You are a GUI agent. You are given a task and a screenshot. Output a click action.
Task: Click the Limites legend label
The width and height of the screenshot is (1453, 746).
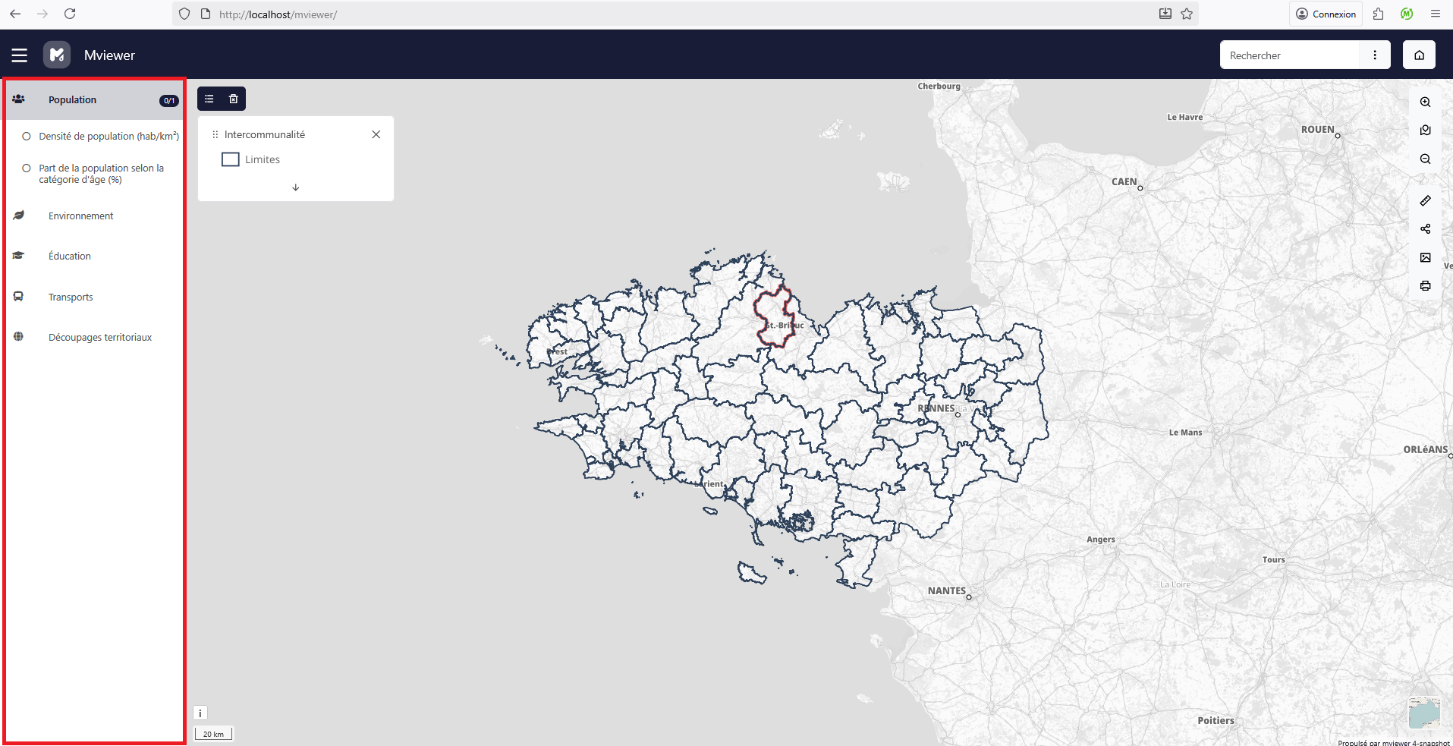click(263, 159)
